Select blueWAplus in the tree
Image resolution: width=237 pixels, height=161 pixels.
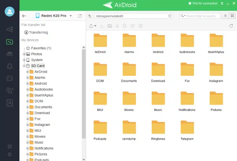tap(44, 95)
